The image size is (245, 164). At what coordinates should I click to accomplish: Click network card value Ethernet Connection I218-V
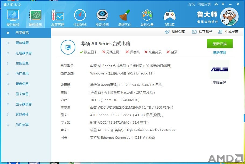click(x=122, y=138)
